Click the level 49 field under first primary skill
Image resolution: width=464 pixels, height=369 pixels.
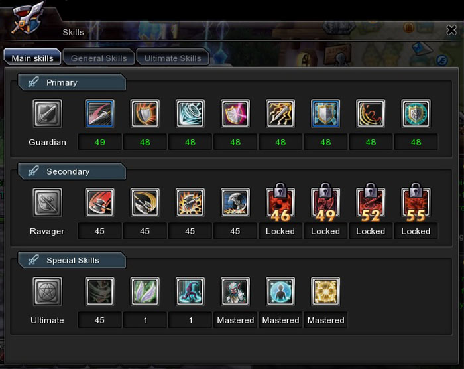point(99,142)
